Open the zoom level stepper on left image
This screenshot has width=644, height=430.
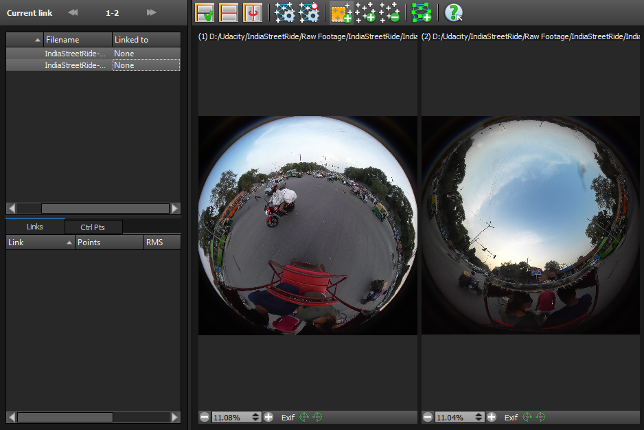point(254,417)
